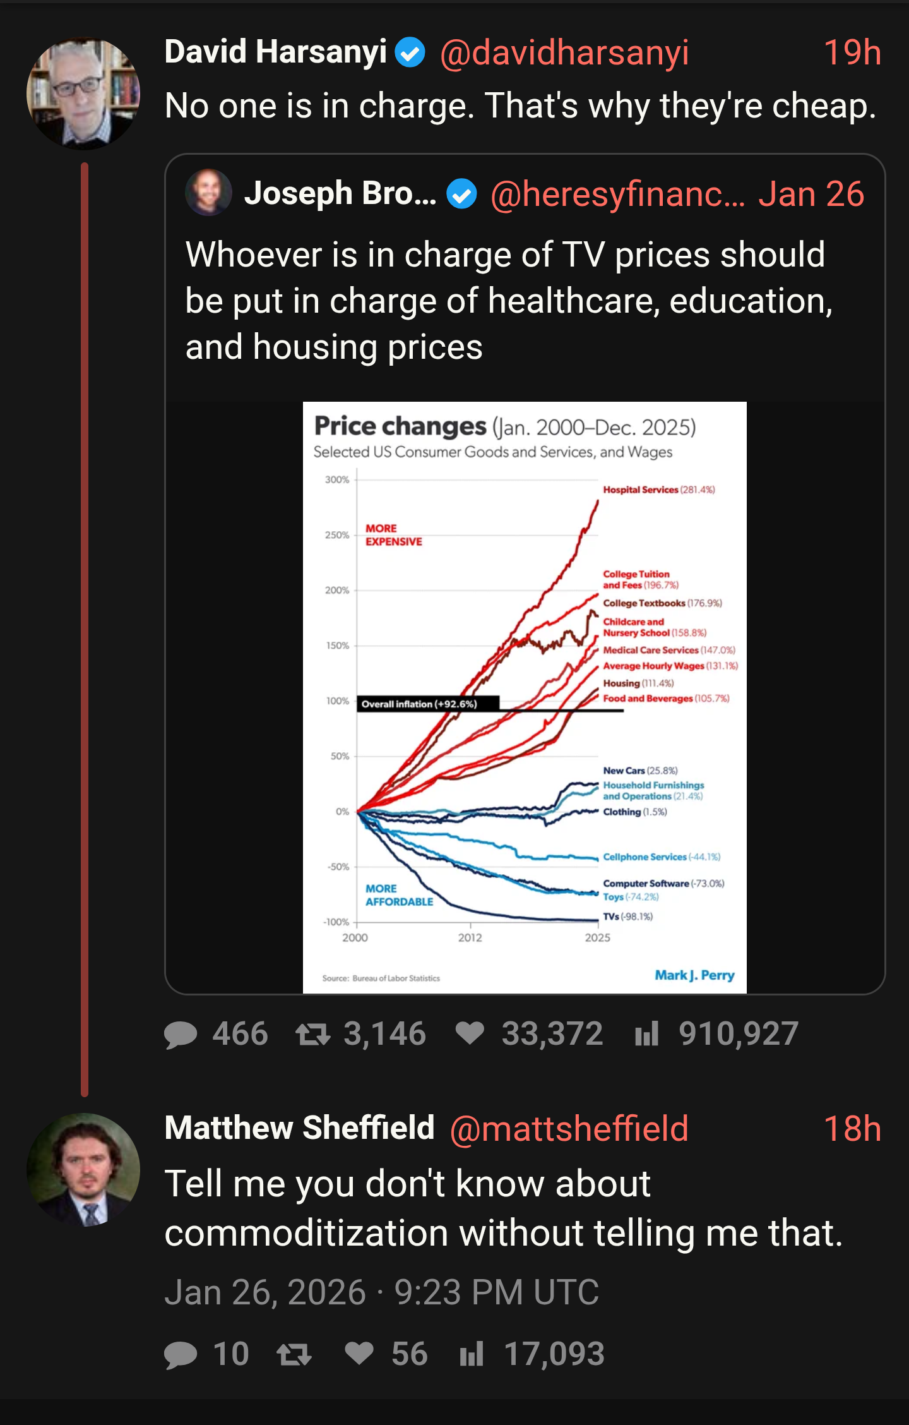View analytics icon showing 17,093 views

click(x=472, y=1354)
